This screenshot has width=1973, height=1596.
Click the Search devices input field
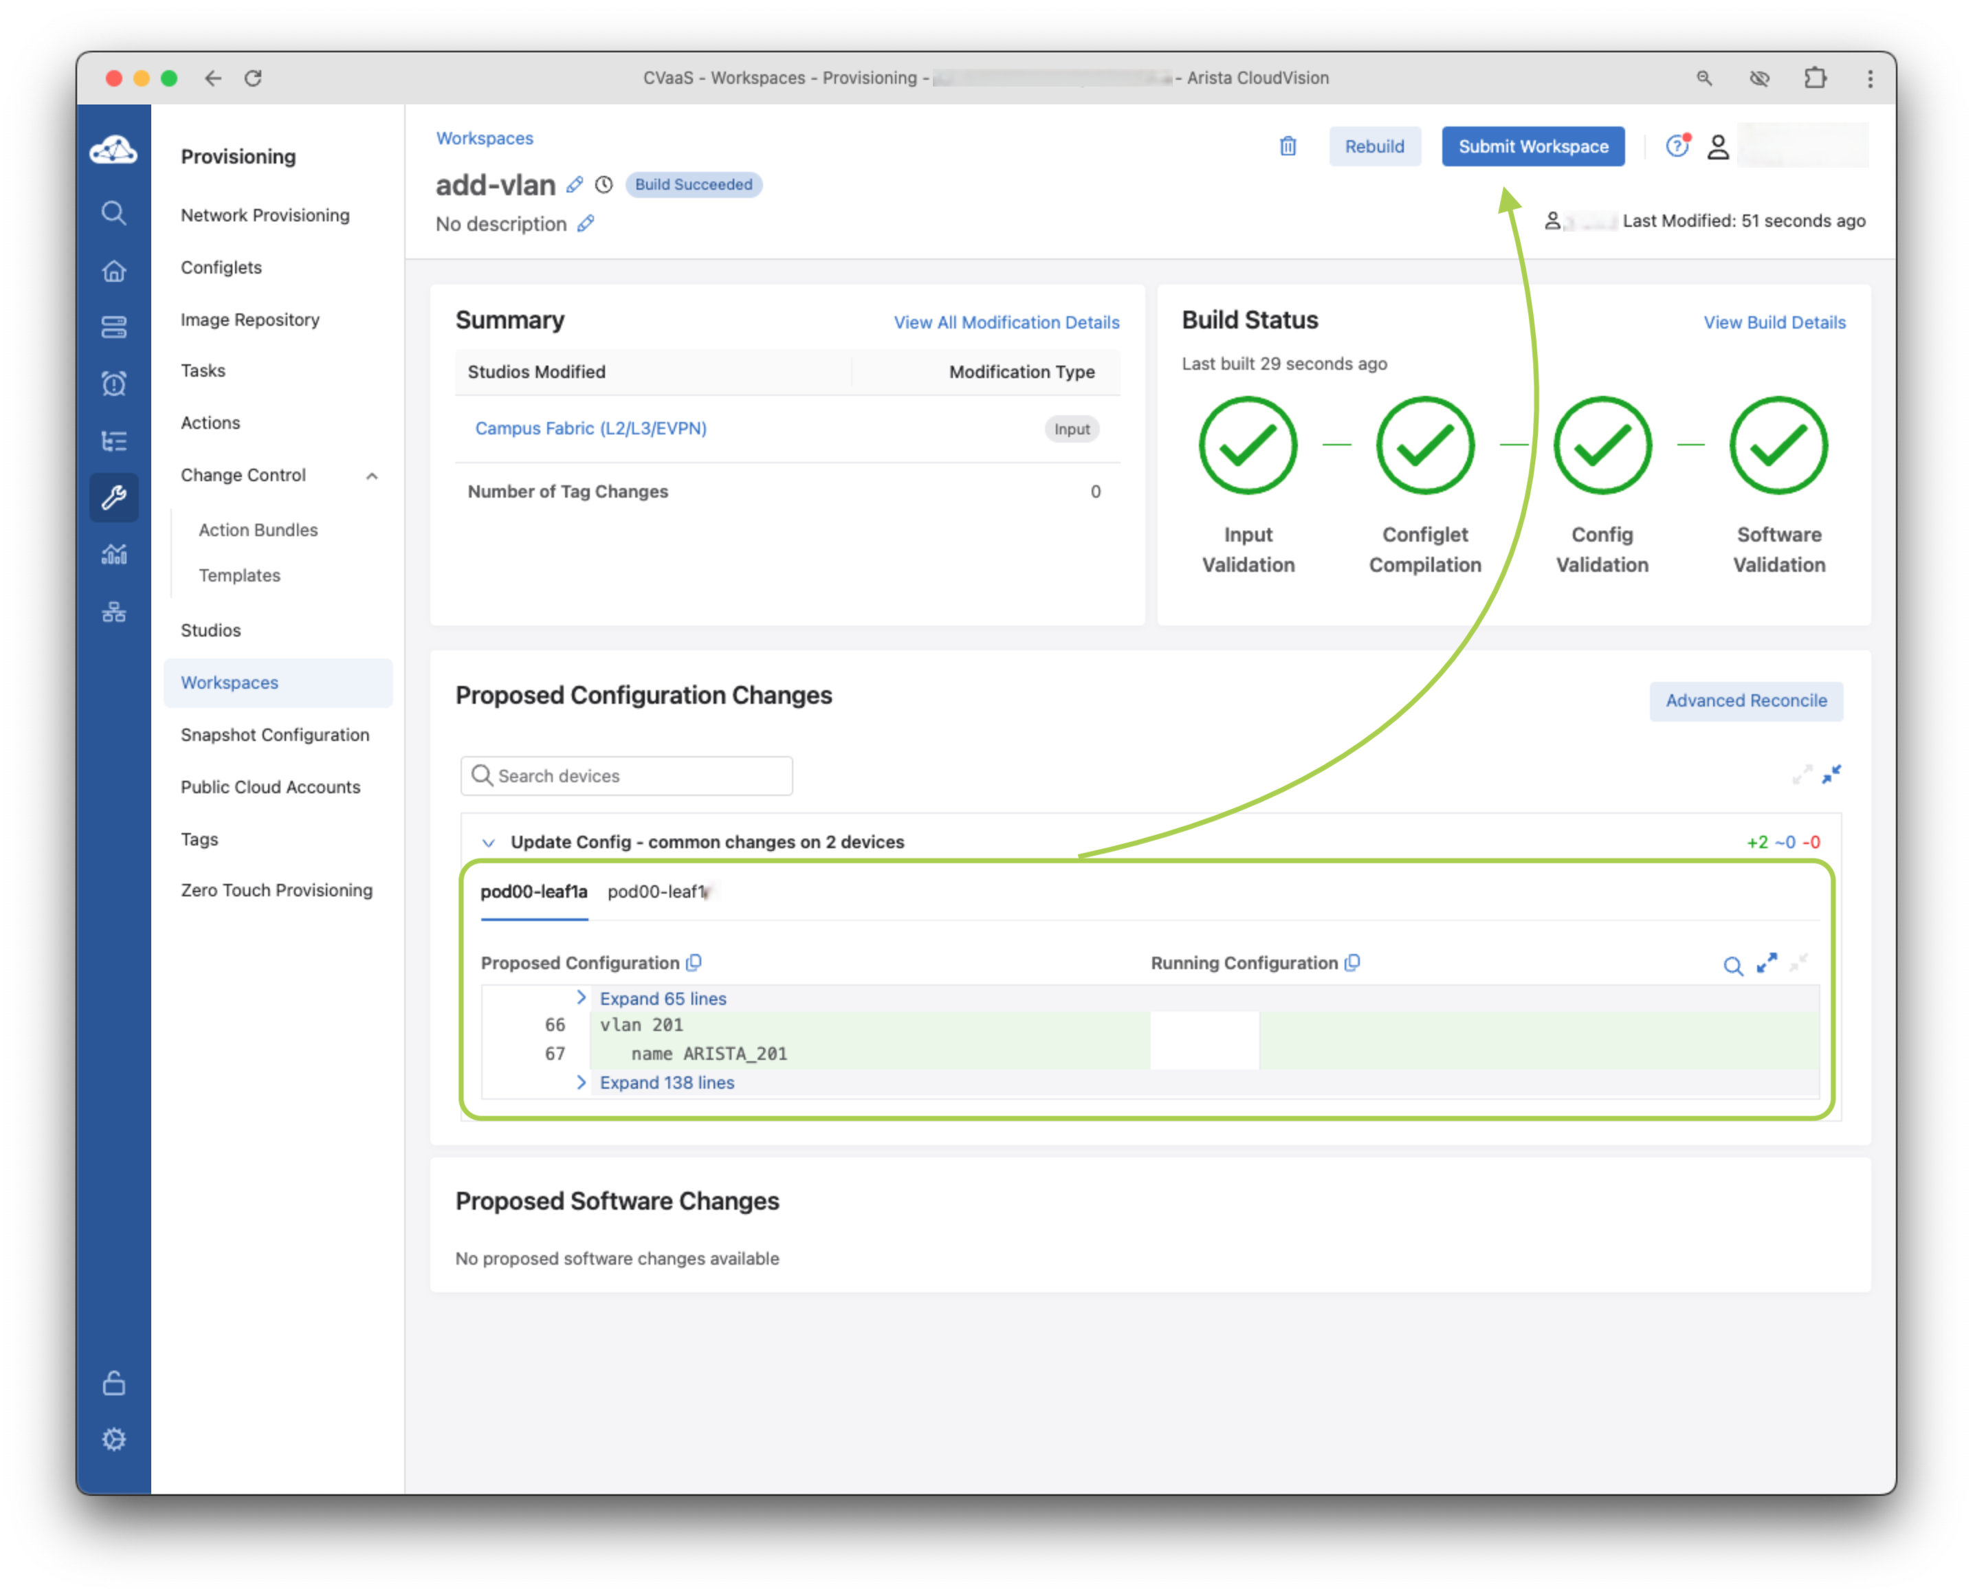click(627, 776)
